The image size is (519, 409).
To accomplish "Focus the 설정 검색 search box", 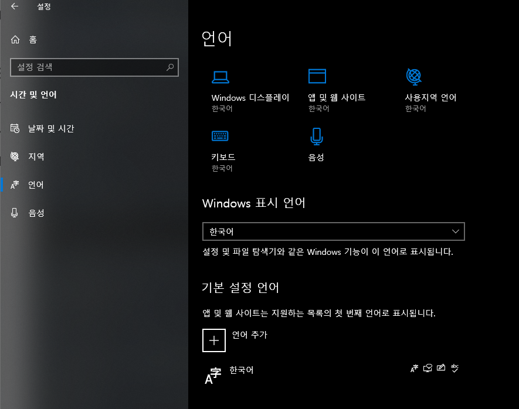I will click(94, 67).
